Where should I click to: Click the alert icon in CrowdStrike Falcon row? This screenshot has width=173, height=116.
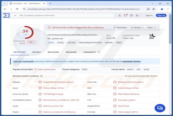click(x=40, y=100)
